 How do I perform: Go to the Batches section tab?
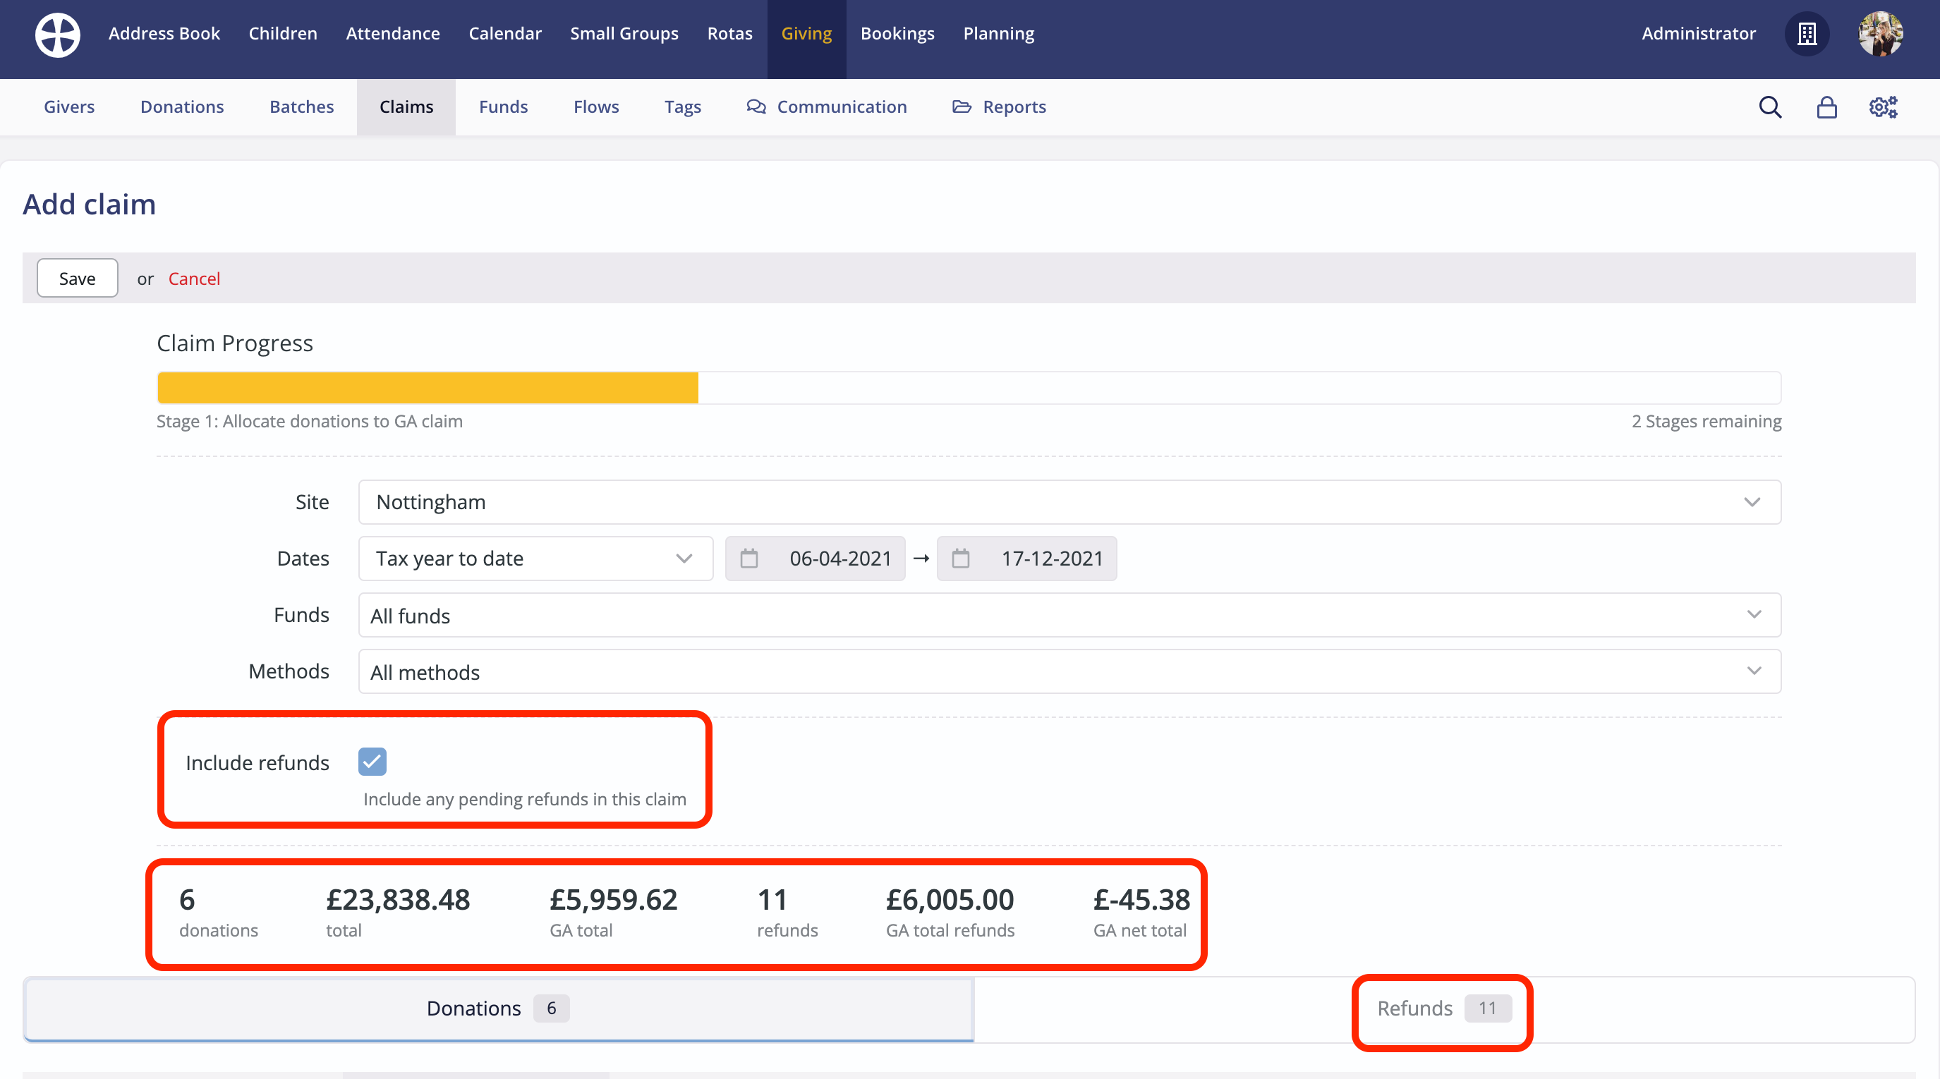tap(301, 107)
